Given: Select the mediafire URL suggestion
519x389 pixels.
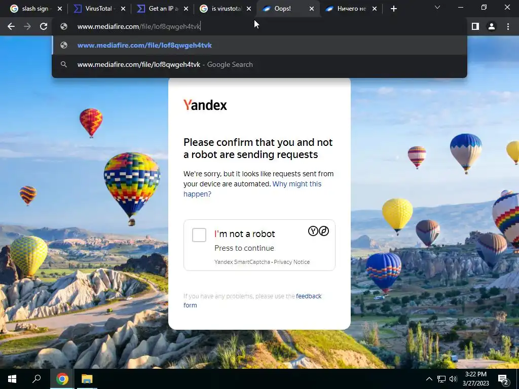Looking at the screenshot, I should coord(259,45).
